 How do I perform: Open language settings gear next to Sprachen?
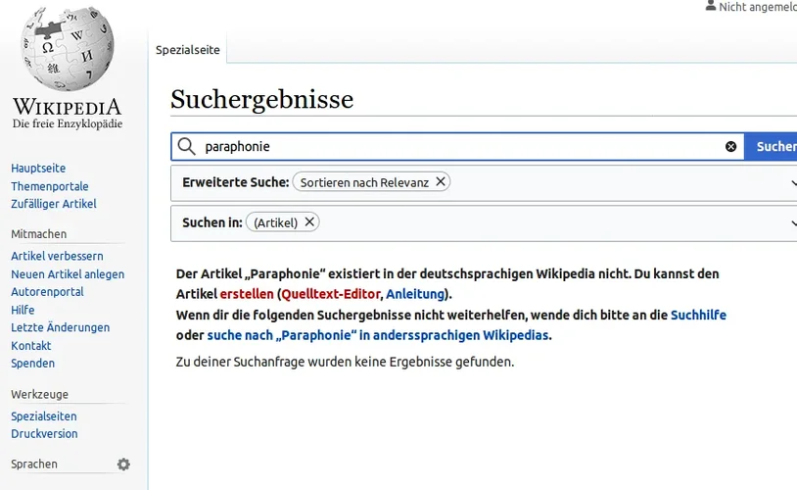(x=123, y=465)
